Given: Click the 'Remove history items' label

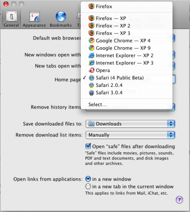Looking at the screenshot, I should coord(56,107).
